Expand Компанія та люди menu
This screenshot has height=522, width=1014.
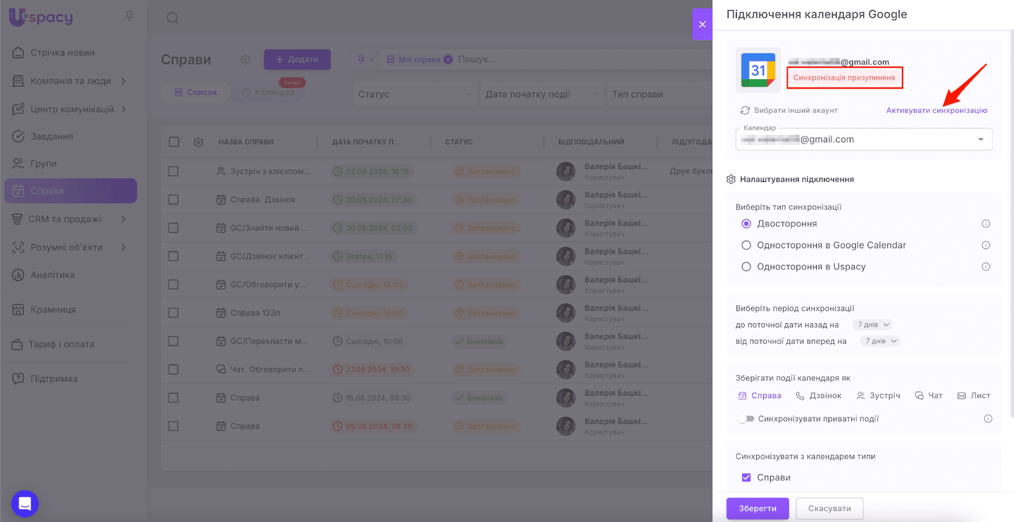coord(124,81)
